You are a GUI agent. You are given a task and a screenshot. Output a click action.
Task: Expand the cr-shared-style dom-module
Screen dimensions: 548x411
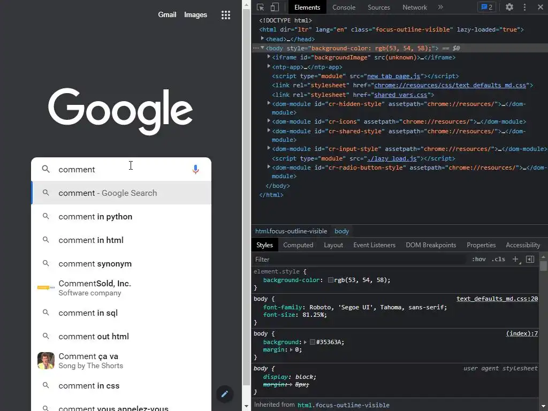coord(269,131)
